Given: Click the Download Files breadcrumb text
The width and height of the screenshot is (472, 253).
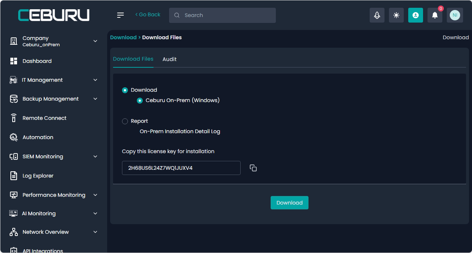Looking at the screenshot, I should click(x=162, y=37).
